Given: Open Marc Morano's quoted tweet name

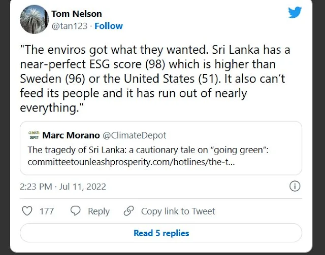Looking at the screenshot, I should click(71, 135).
